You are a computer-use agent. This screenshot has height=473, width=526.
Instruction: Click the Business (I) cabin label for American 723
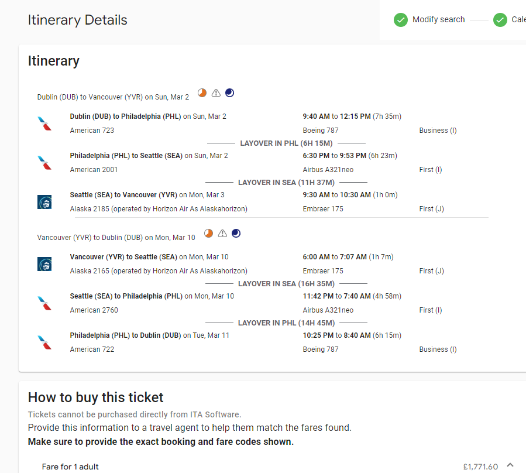point(438,131)
